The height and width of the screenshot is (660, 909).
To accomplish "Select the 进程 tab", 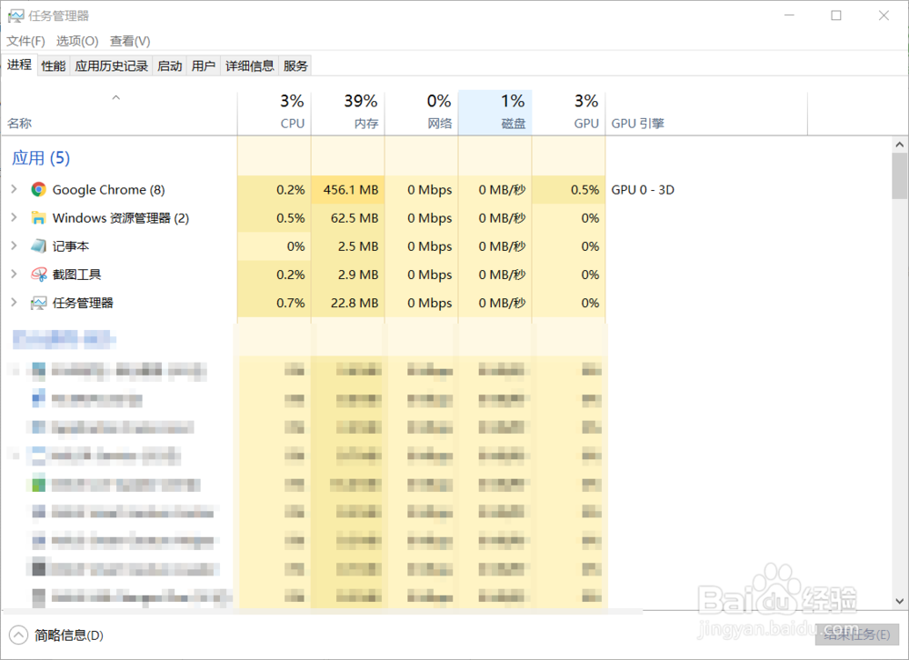I will tap(19, 65).
